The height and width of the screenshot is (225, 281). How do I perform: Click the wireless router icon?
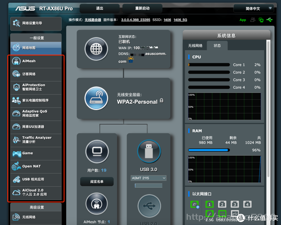tap(96, 98)
